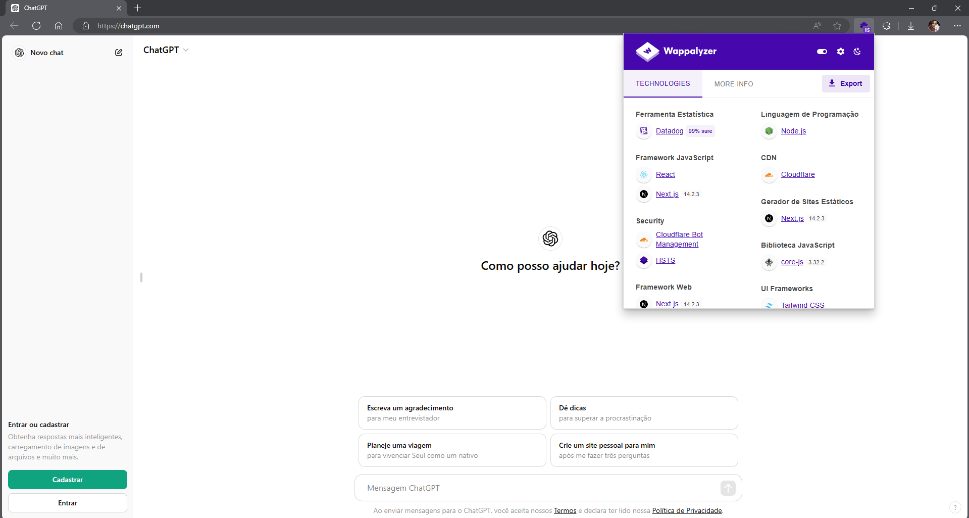The height and width of the screenshot is (518, 969).
Task: Open Next.js link under Framework Web
Action: coord(667,304)
